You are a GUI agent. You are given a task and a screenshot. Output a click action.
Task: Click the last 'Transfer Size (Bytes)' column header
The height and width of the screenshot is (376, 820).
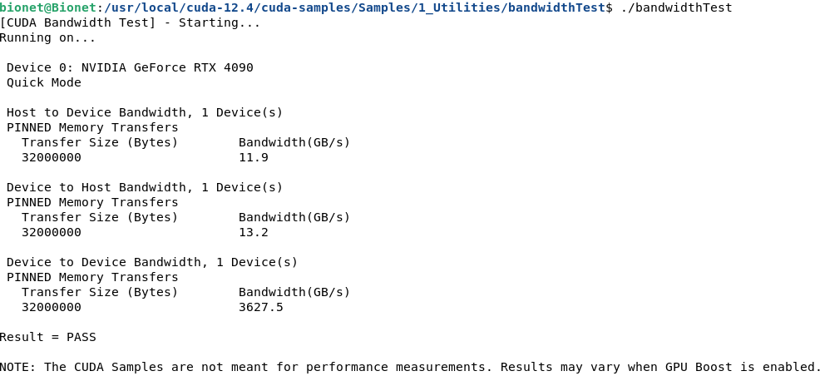point(100,292)
